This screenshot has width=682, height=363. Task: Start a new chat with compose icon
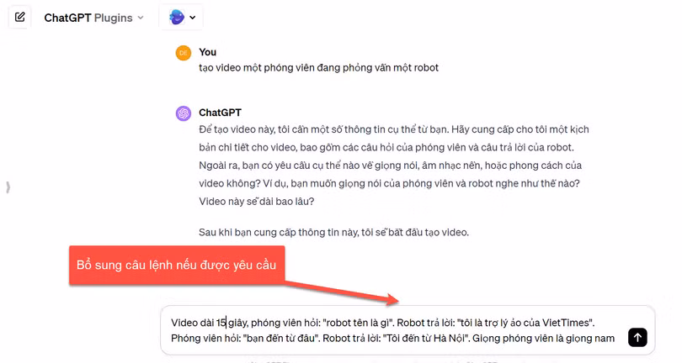tap(19, 18)
